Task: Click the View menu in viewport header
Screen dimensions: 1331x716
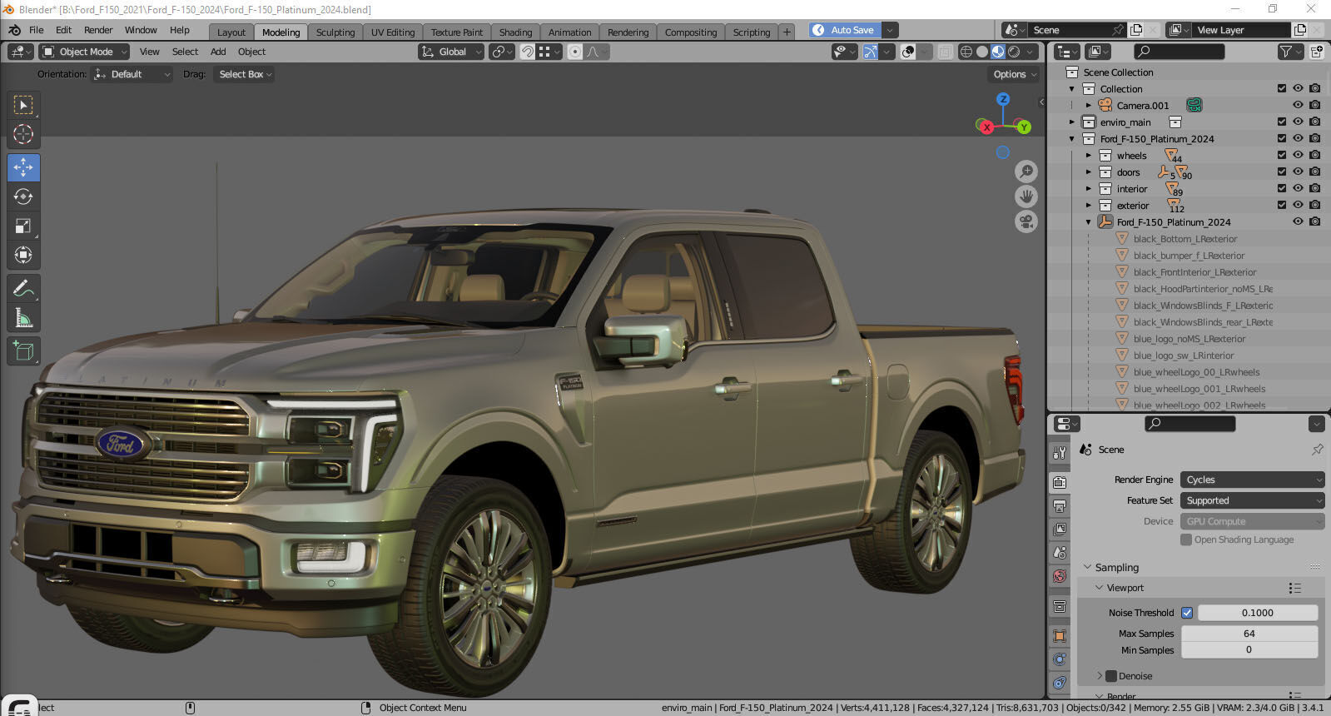Action: [x=150, y=52]
